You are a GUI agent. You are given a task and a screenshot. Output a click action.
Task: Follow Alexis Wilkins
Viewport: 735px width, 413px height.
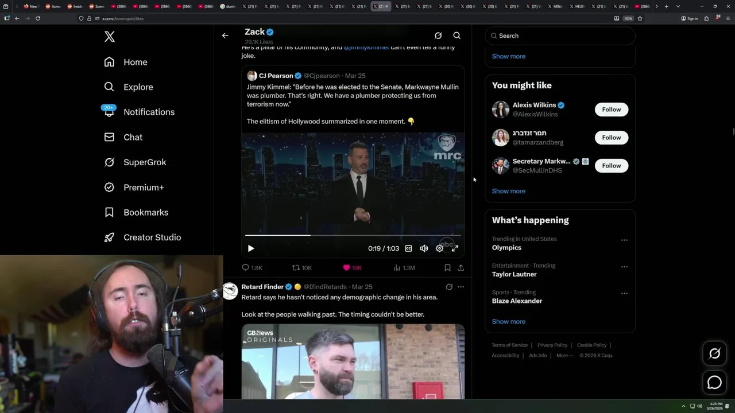coord(612,110)
